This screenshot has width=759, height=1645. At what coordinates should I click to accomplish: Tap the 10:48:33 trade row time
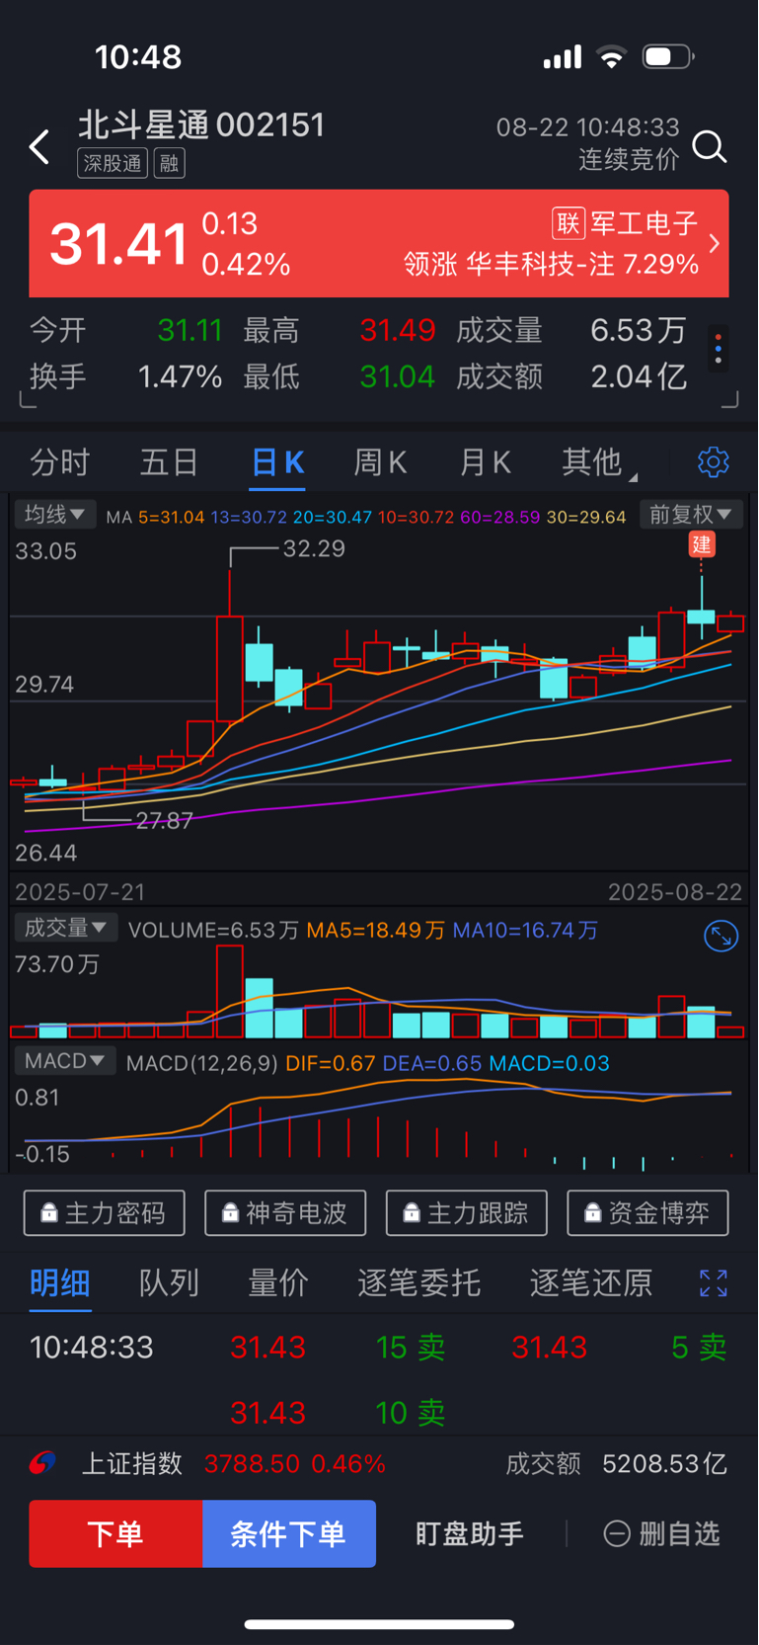point(92,1347)
